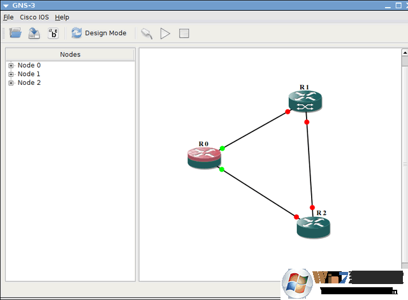Start simulation with the play icon
This screenshot has width=408, height=300.
[165, 33]
